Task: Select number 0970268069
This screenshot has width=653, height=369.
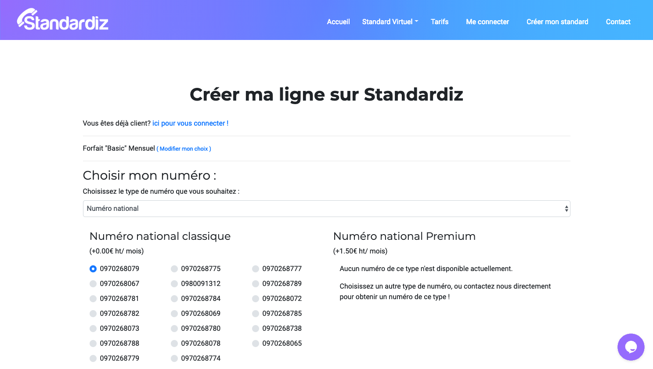Action: tap(174, 314)
